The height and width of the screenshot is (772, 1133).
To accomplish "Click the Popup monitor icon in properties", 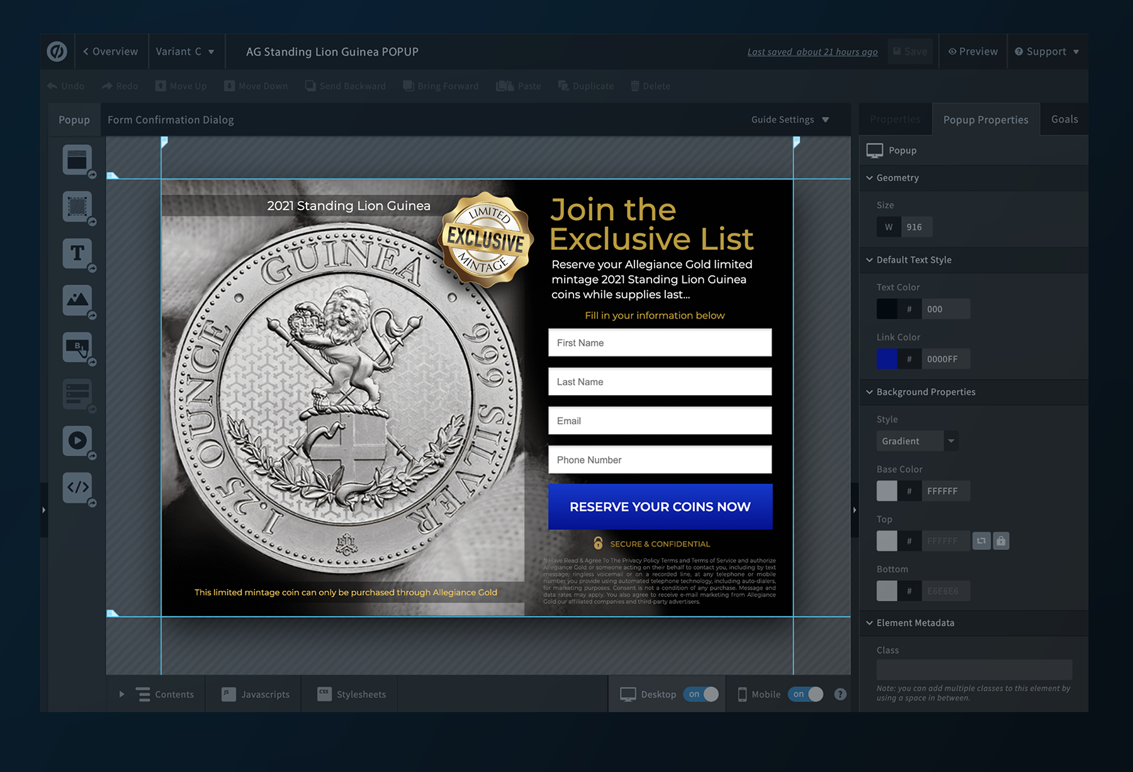I will [874, 150].
